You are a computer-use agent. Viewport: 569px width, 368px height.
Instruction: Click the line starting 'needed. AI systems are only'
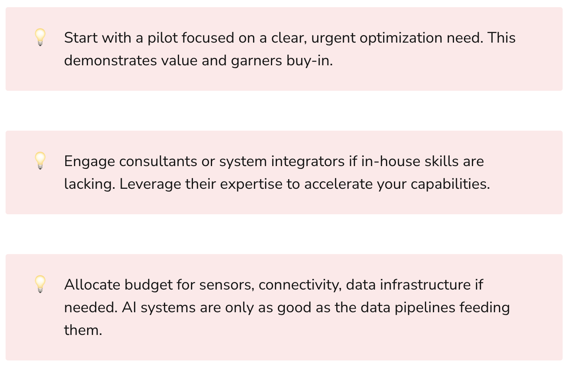287,307
